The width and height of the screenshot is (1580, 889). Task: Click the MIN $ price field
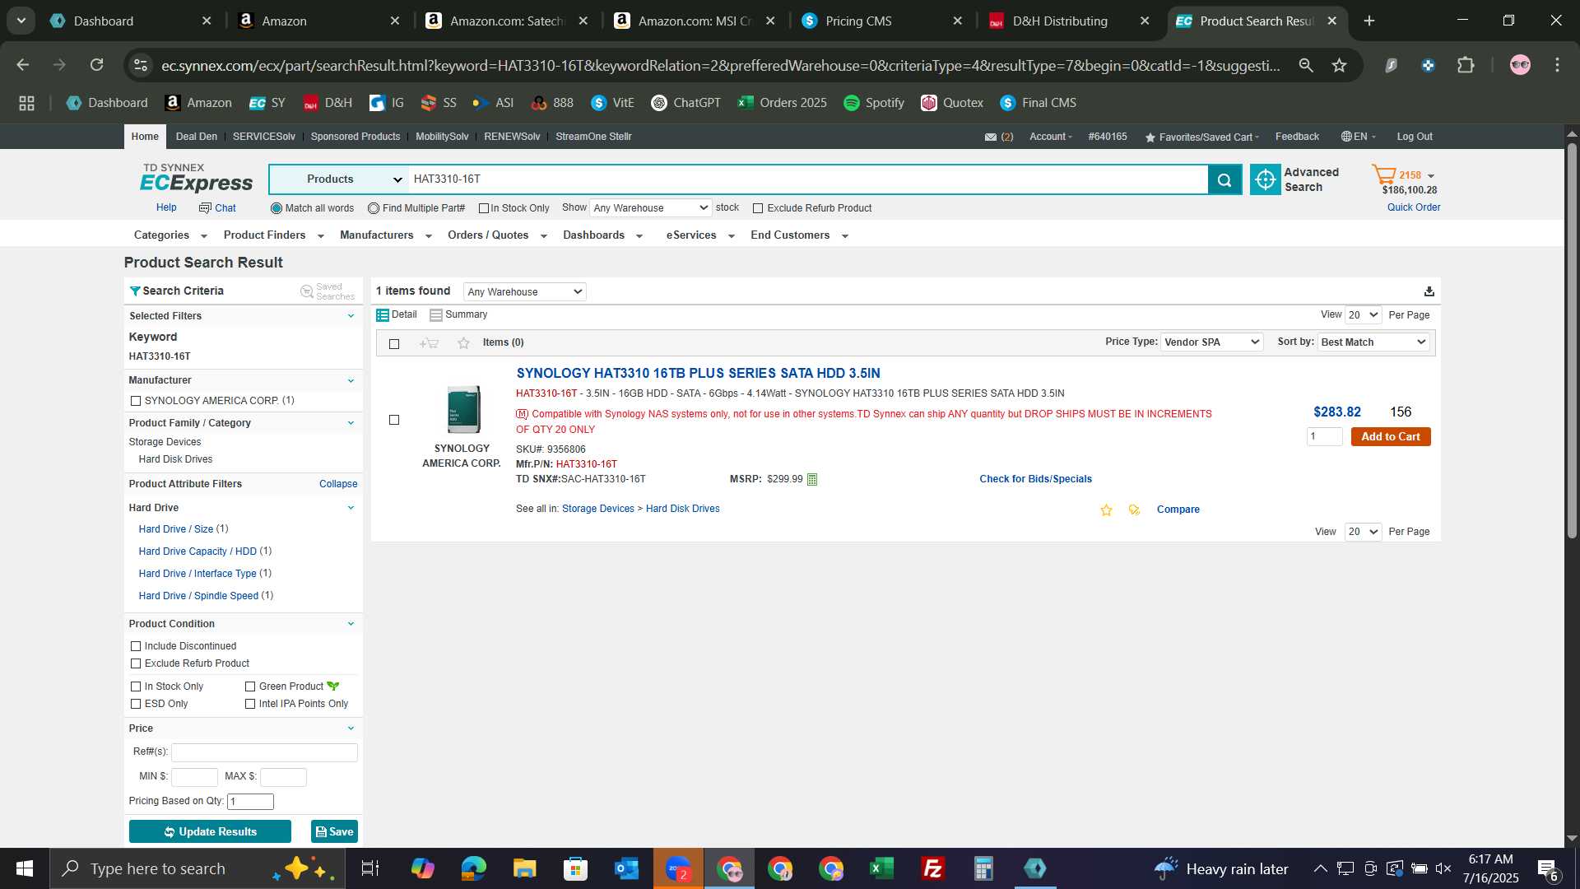tap(194, 777)
